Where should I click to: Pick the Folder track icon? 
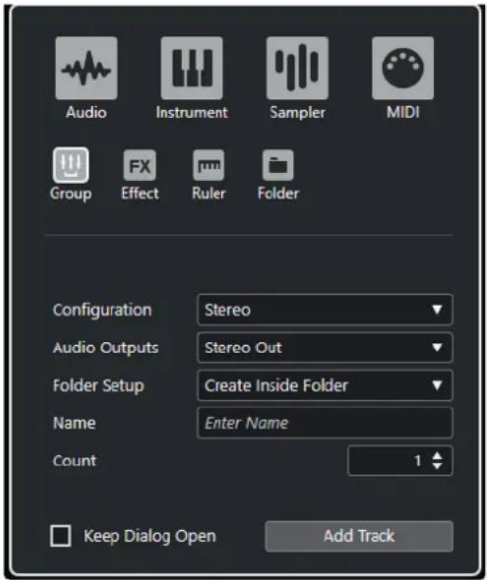click(x=277, y=165)
